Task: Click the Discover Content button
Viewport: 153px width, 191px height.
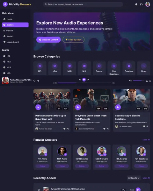Action: (x=48, y=40)
